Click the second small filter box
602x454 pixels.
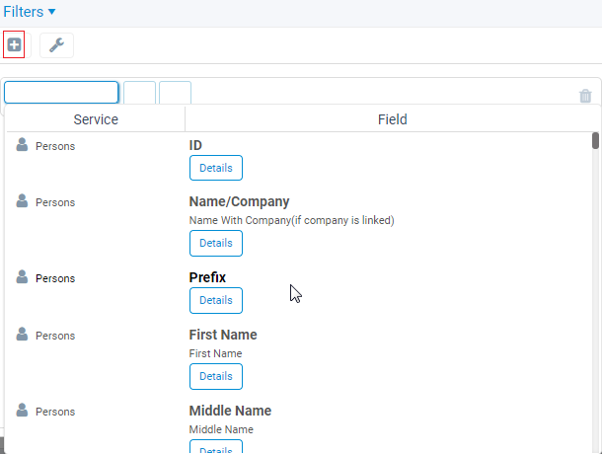139,92
